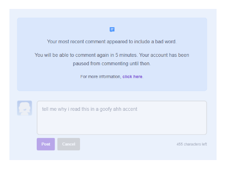226x169 pixels.
Task: Click the muted profile picture beside the comment box
Action: (x=24, y=108)
